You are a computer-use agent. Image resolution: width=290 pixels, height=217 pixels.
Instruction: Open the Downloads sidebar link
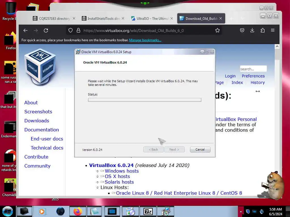point(37,121)
